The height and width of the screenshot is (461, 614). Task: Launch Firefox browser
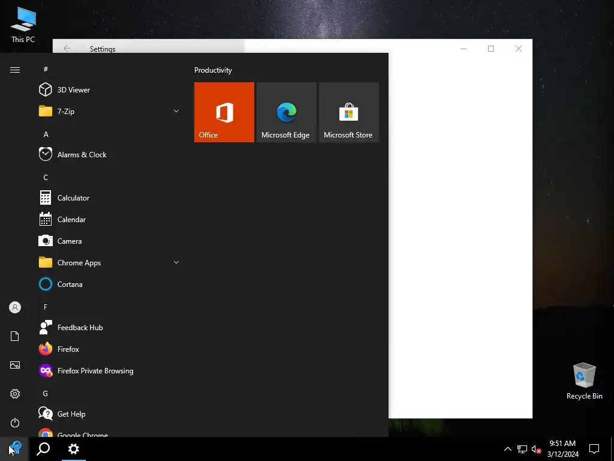[110, 349]
